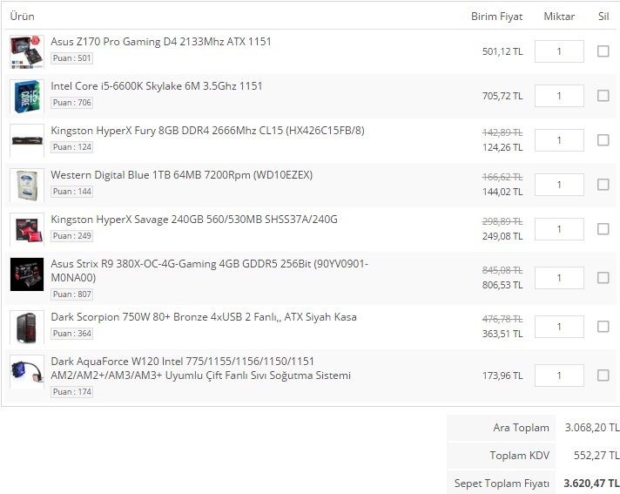The image size is (620, 494).
Task: Click the Asus Z170 motherboard product thumbnail
Action: point(27,51)
